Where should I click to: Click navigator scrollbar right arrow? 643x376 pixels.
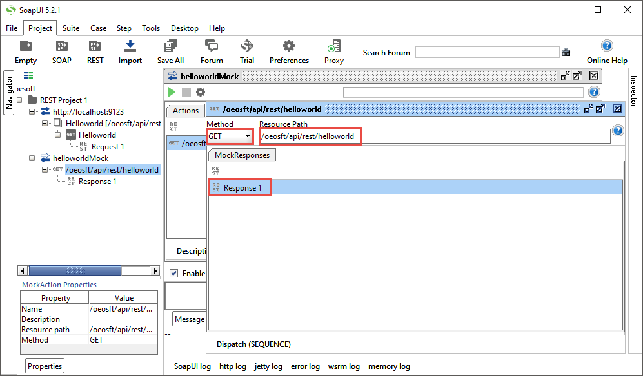pos(155,270)
